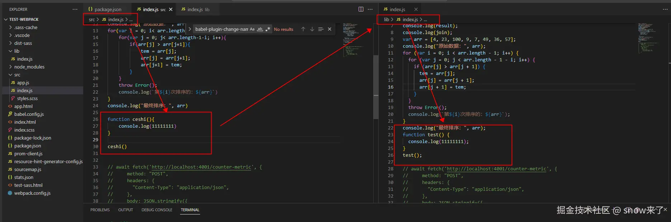Click the sass icon beside styles.scss
The width and height of the screenshot is (671, 222).
[13, 98]
